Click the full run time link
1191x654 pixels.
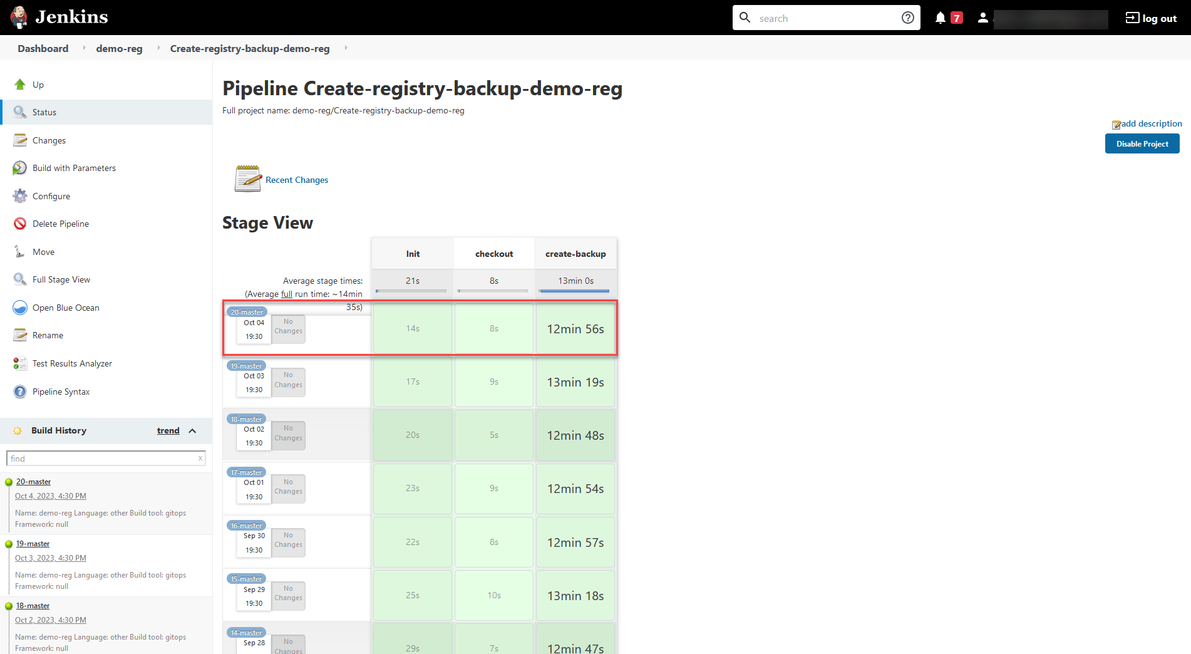[x=287, y=294]
